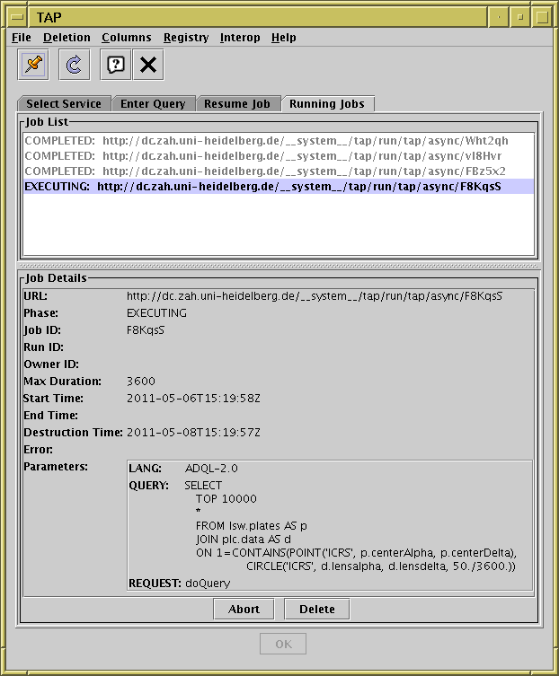Image resolution: width=559 pixels, height=676 pixels.
Task: Click the Abort button
Action: click(244, 610)
